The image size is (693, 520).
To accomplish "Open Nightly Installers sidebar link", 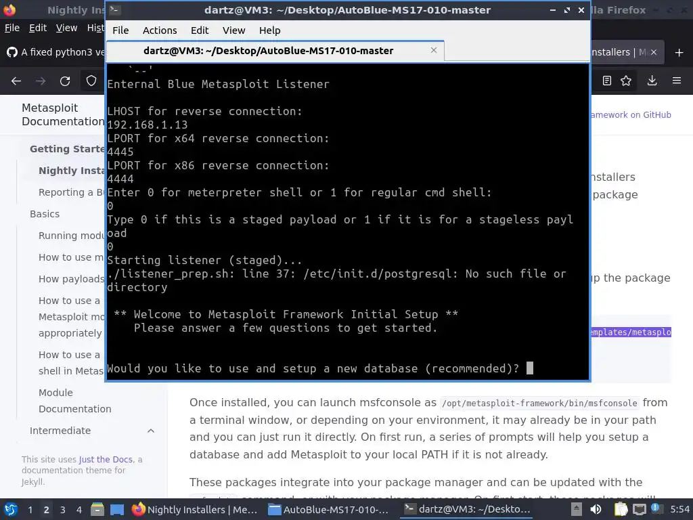I will [72, 171].
